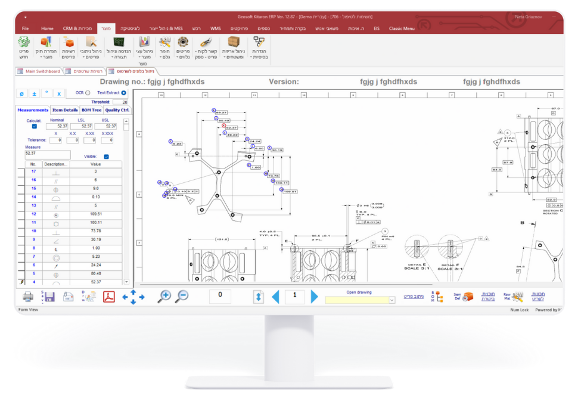
Task: Select row 12 with value 109.51
Action: tap(73, 214)
